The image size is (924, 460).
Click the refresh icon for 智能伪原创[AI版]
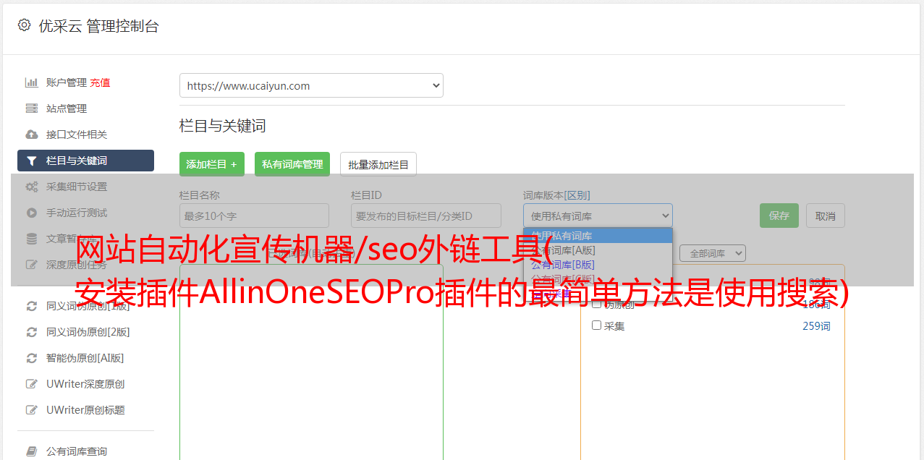pos(31,358)
